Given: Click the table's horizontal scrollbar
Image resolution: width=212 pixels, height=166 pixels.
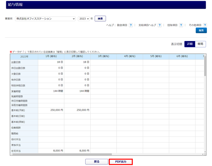Looking at the screenshot, I should tap(92, 154).
